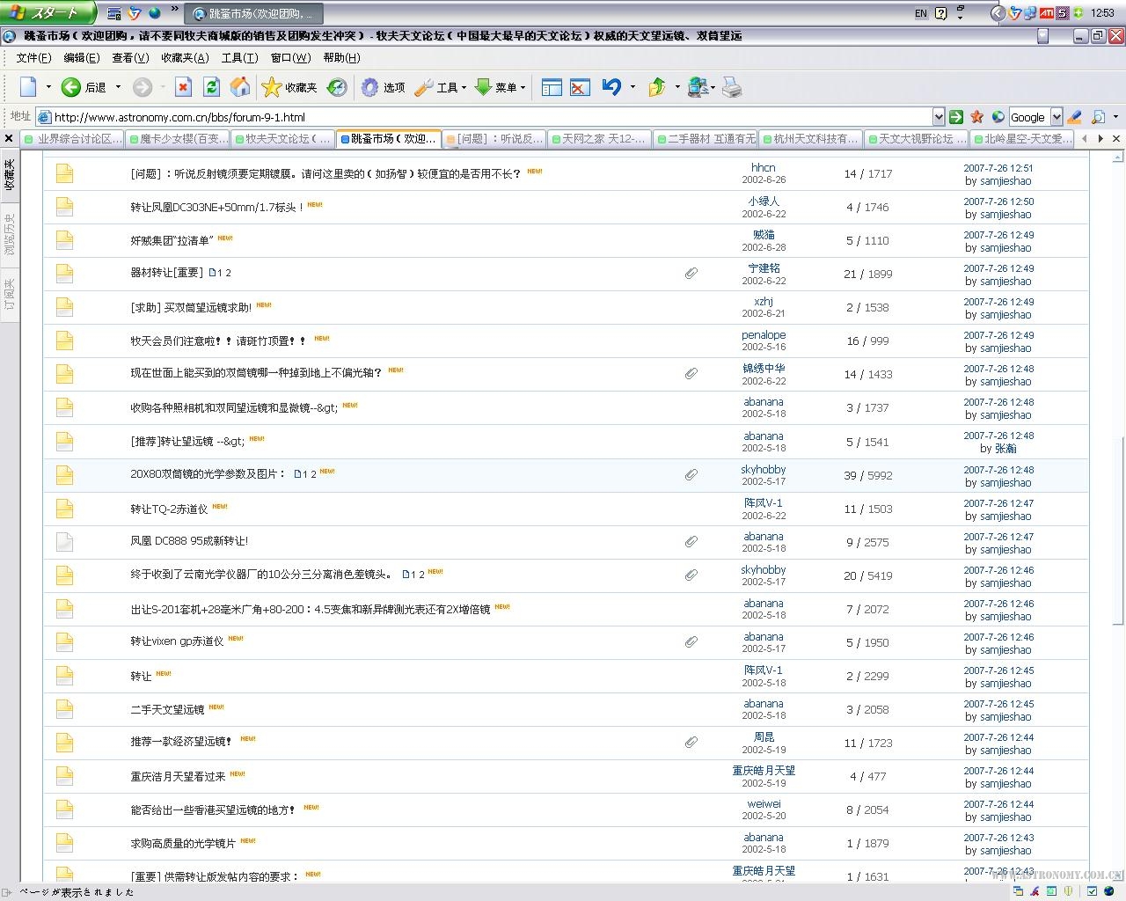Click the vertical scrollbar thumb
Viewport: 1126px width, 901px height.
pos(1118,531)
